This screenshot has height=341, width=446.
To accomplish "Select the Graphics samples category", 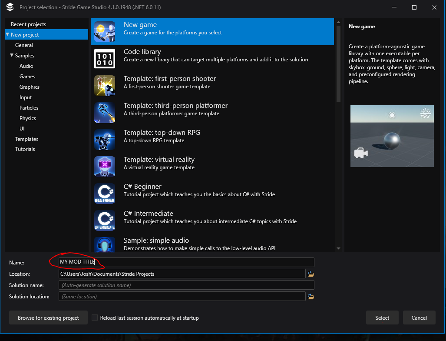I will click(29, 87).
